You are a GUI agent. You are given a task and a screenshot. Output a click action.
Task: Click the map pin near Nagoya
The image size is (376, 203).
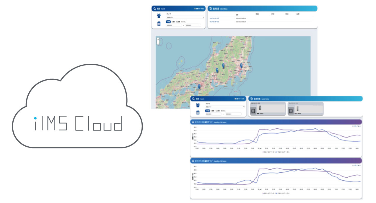(217, 71)
